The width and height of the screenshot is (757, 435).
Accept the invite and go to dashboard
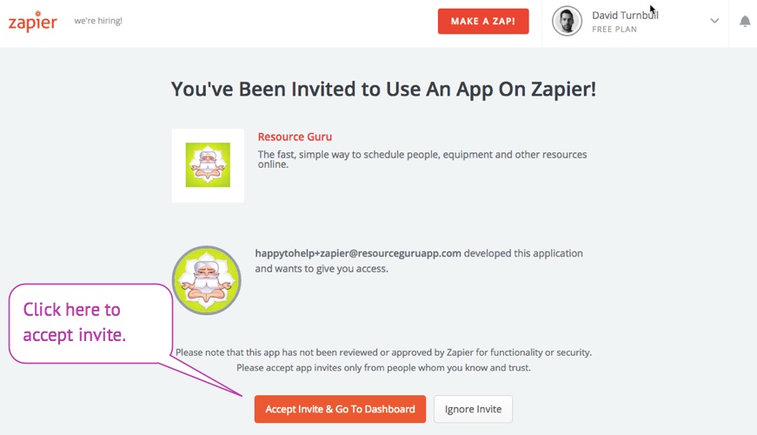pos(340,409)
